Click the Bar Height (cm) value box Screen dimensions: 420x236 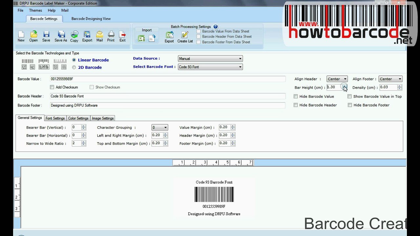click(x=334, y=87)
